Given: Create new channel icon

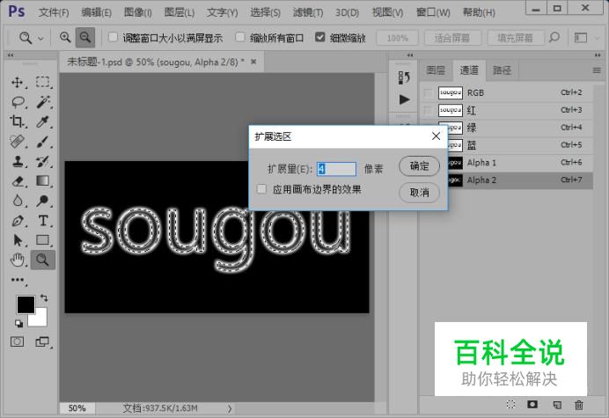Looking at the screenshot, I should point(557,405).
